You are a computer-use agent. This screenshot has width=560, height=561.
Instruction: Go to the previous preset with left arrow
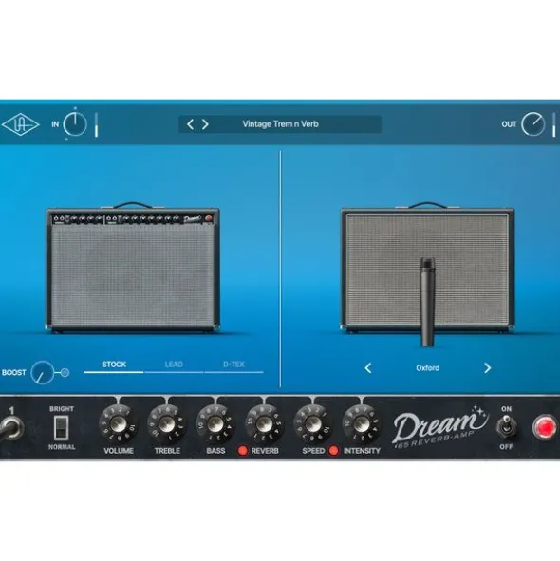[x=191, y=124]
